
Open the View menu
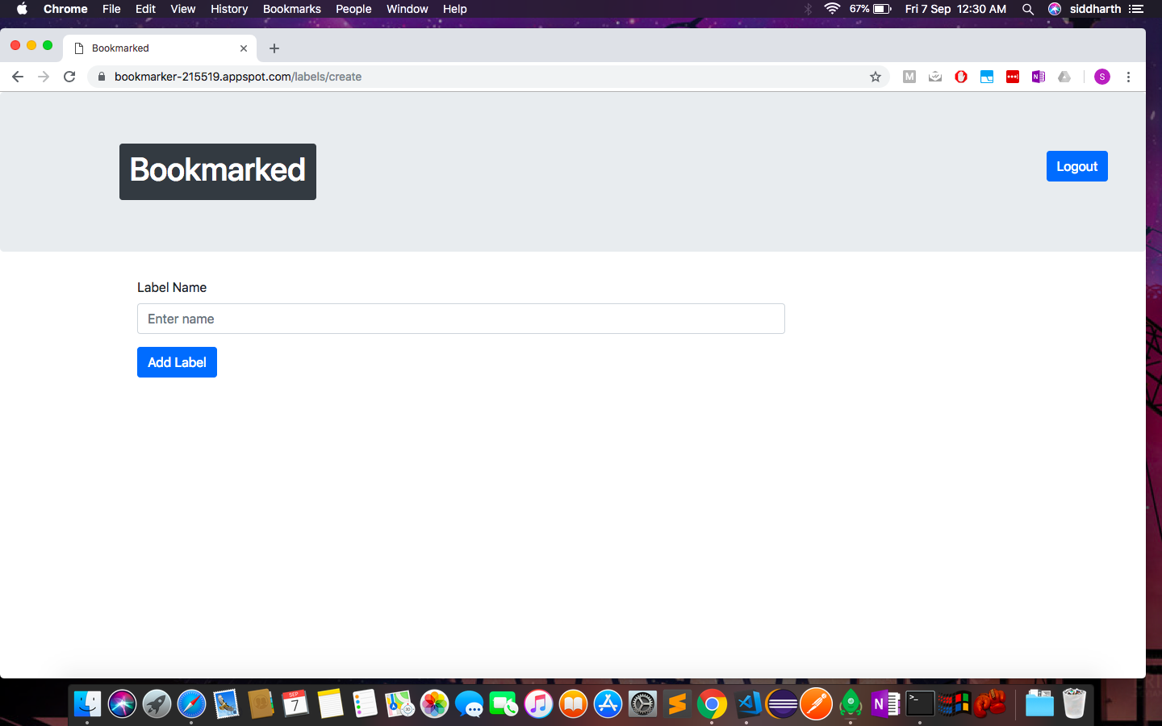183,9
